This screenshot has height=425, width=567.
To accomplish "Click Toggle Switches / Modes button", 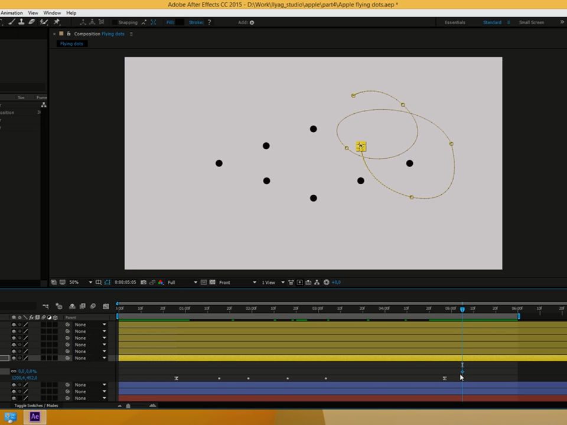I will coord(36,406).
